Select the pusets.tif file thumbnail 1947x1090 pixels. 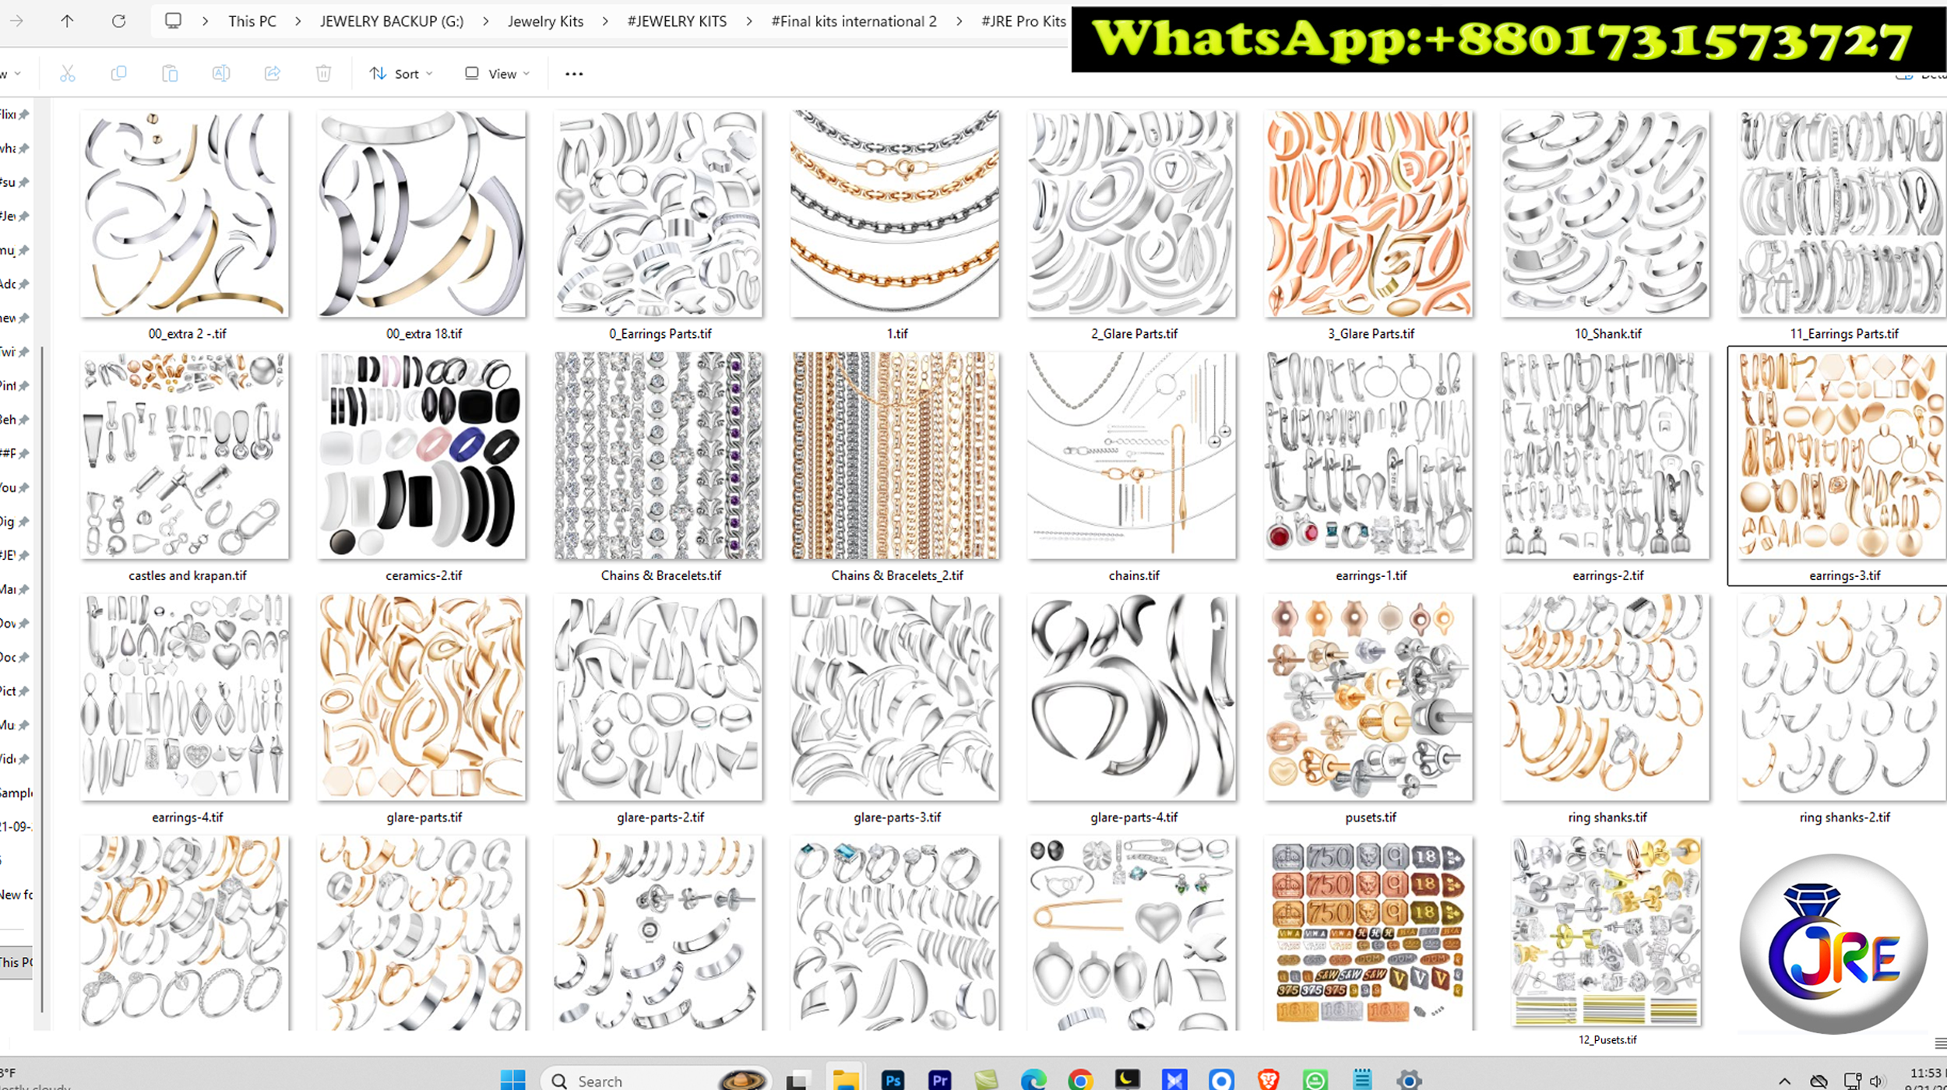tap(1368, 698)
